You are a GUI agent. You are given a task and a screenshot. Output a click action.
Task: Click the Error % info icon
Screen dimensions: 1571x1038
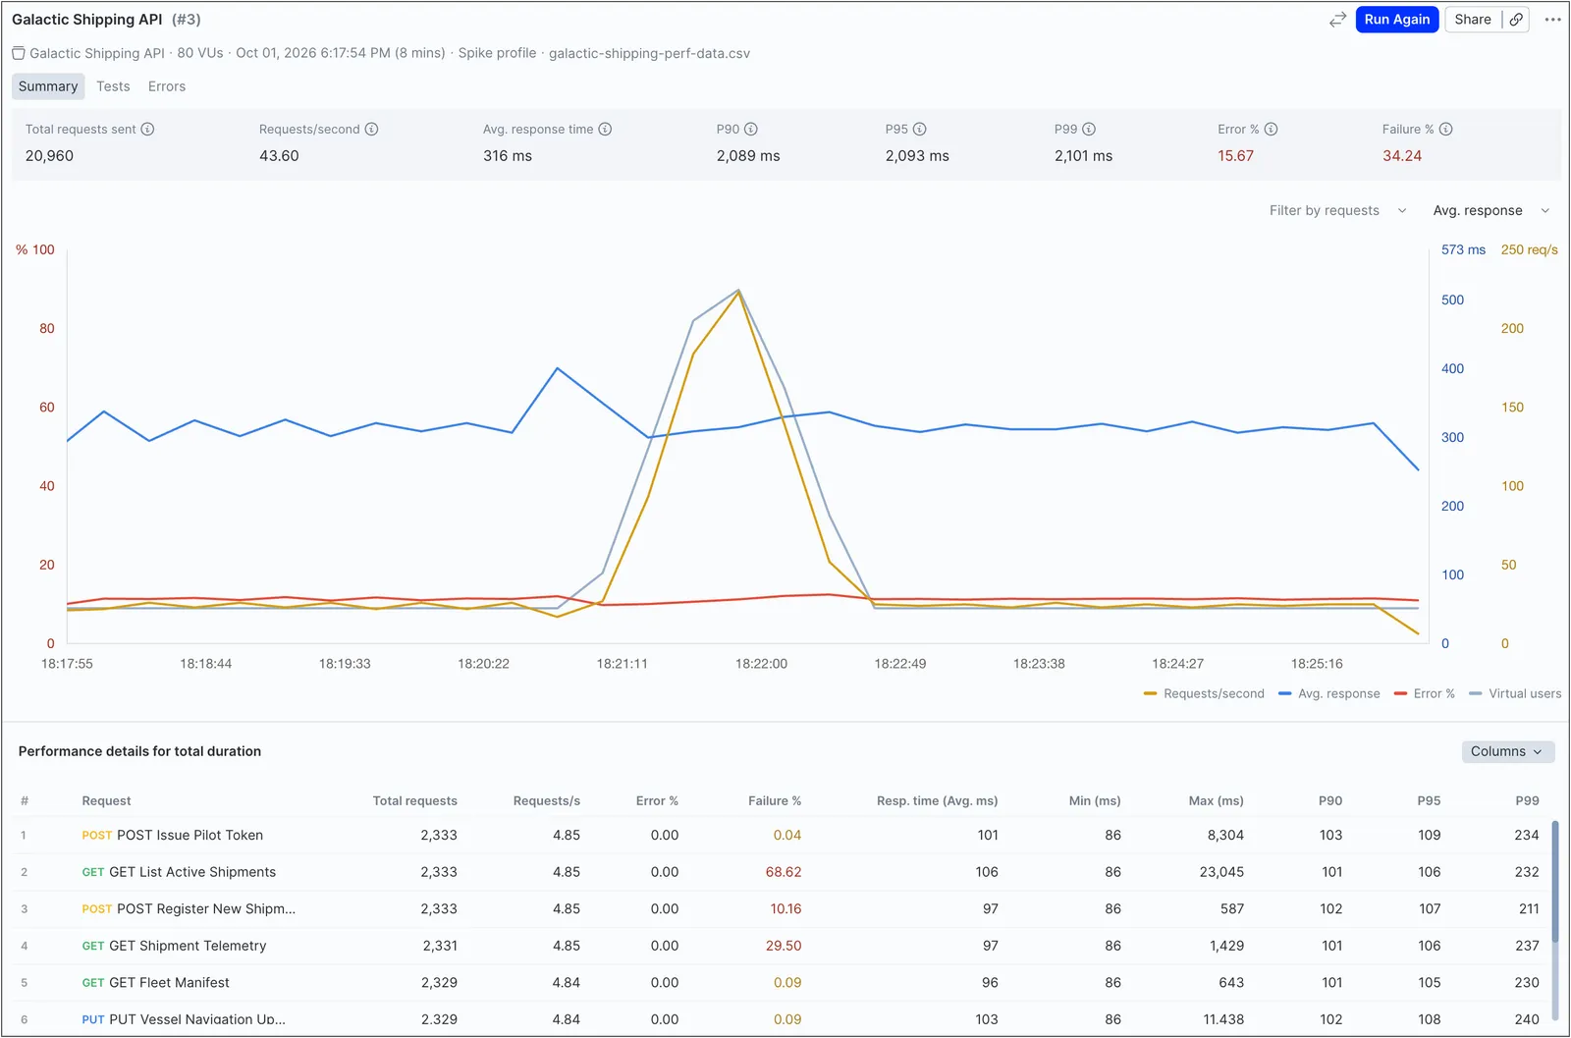[1271, 130]
